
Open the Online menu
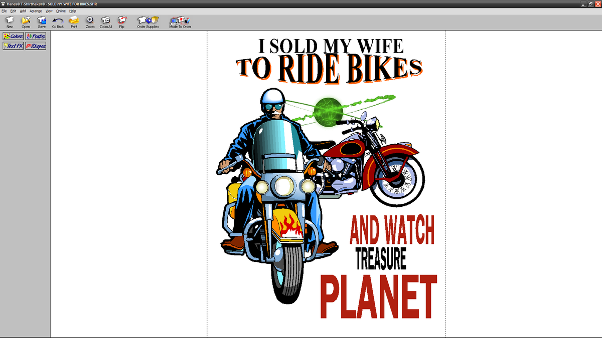pyautogui.click(x=61, y=11)
